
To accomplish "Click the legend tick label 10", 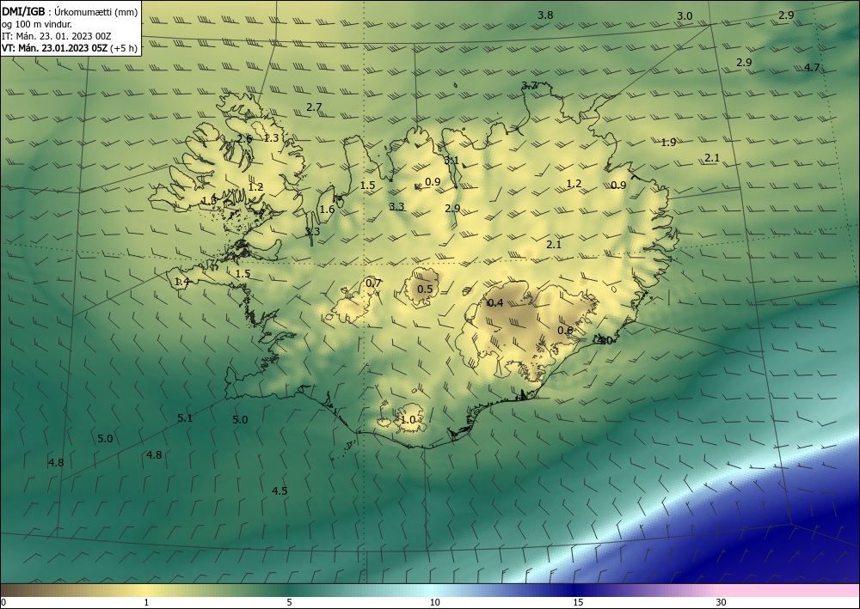I will point(434,603).
